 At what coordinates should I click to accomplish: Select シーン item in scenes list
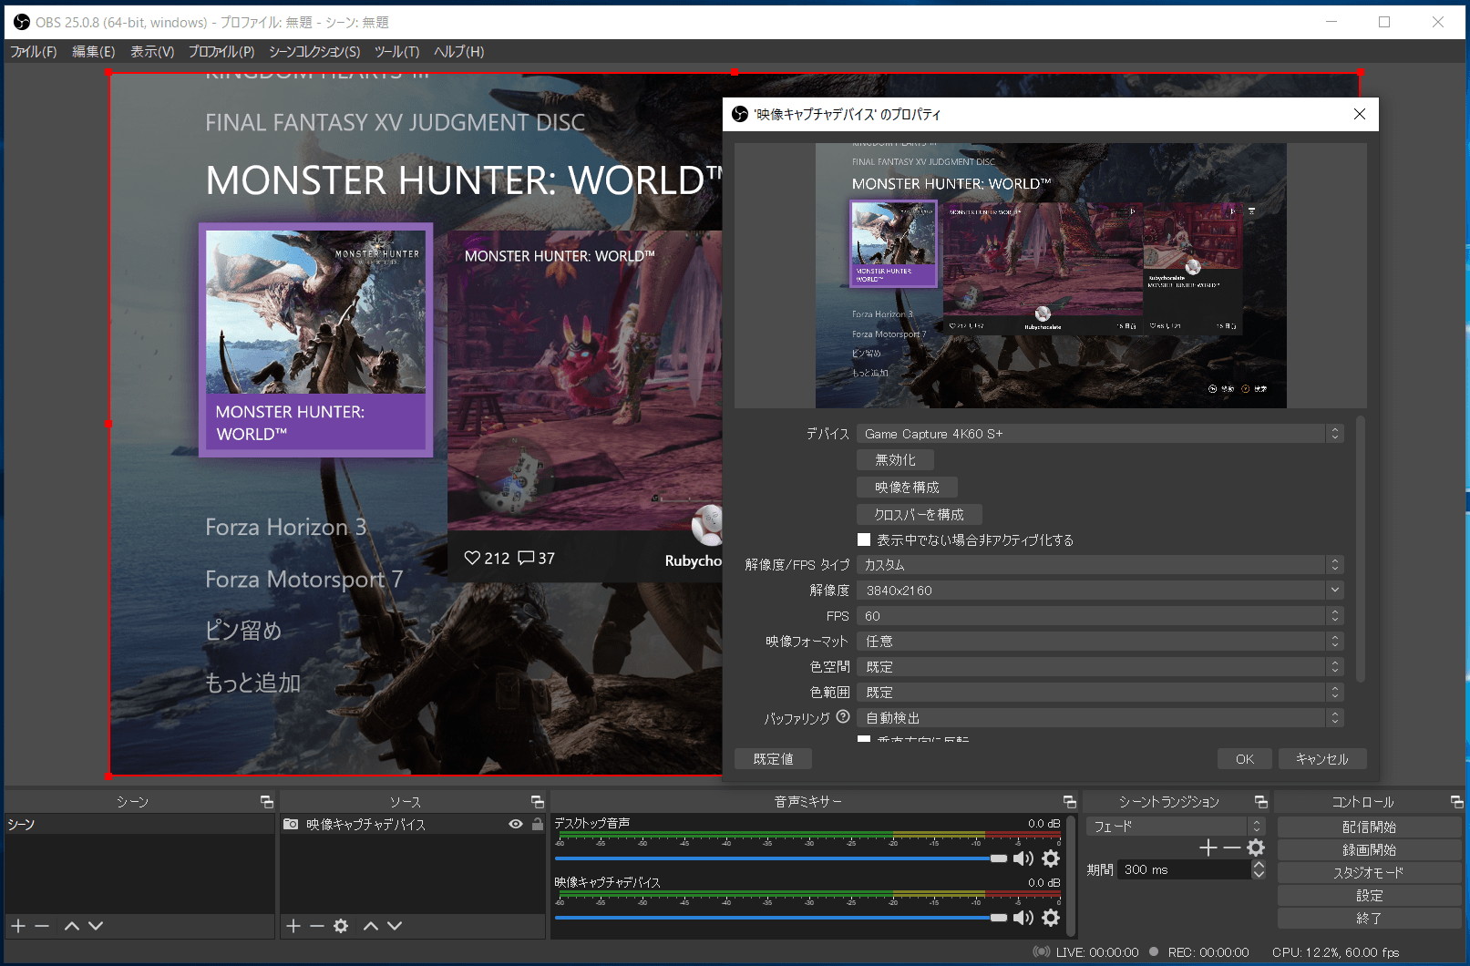pyautogui.click(x=139, y=824)
